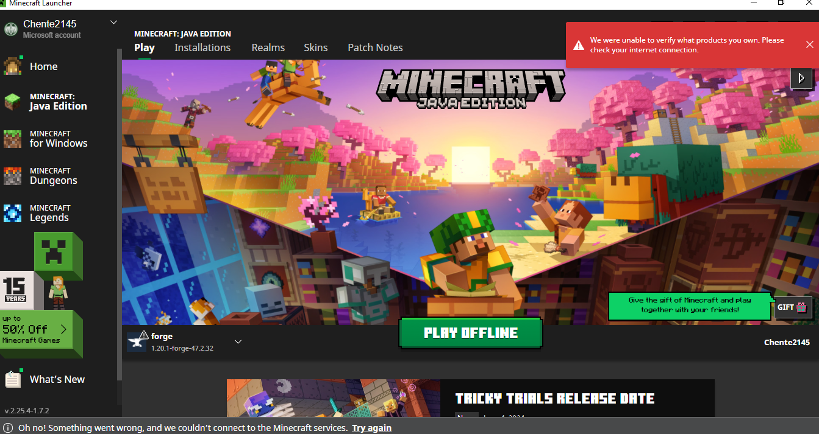Screen dimensions: 819x434
Task: Click the Microsoft account label
Action: tap(52, 35)
